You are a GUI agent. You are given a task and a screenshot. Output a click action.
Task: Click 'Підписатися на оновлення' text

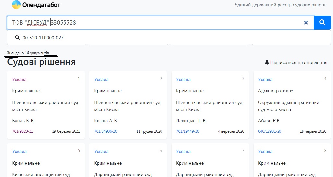299,62
